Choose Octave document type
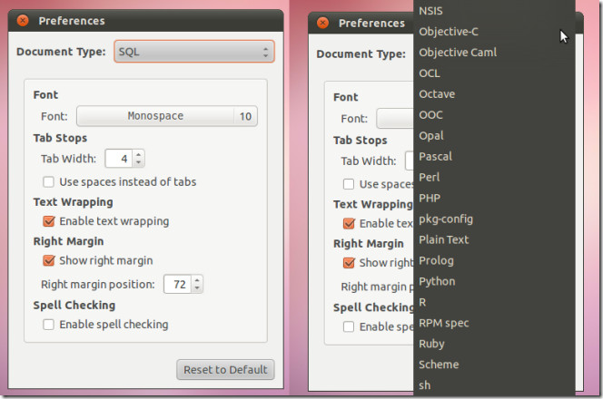603x399 pixels. pos(494,93)
